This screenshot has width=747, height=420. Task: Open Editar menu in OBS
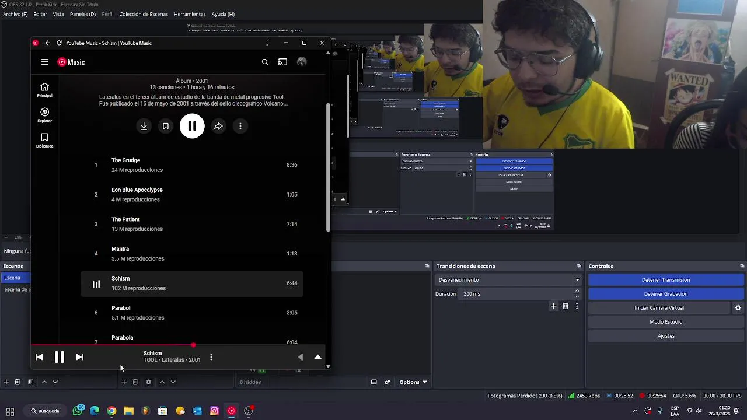[40, 14]
